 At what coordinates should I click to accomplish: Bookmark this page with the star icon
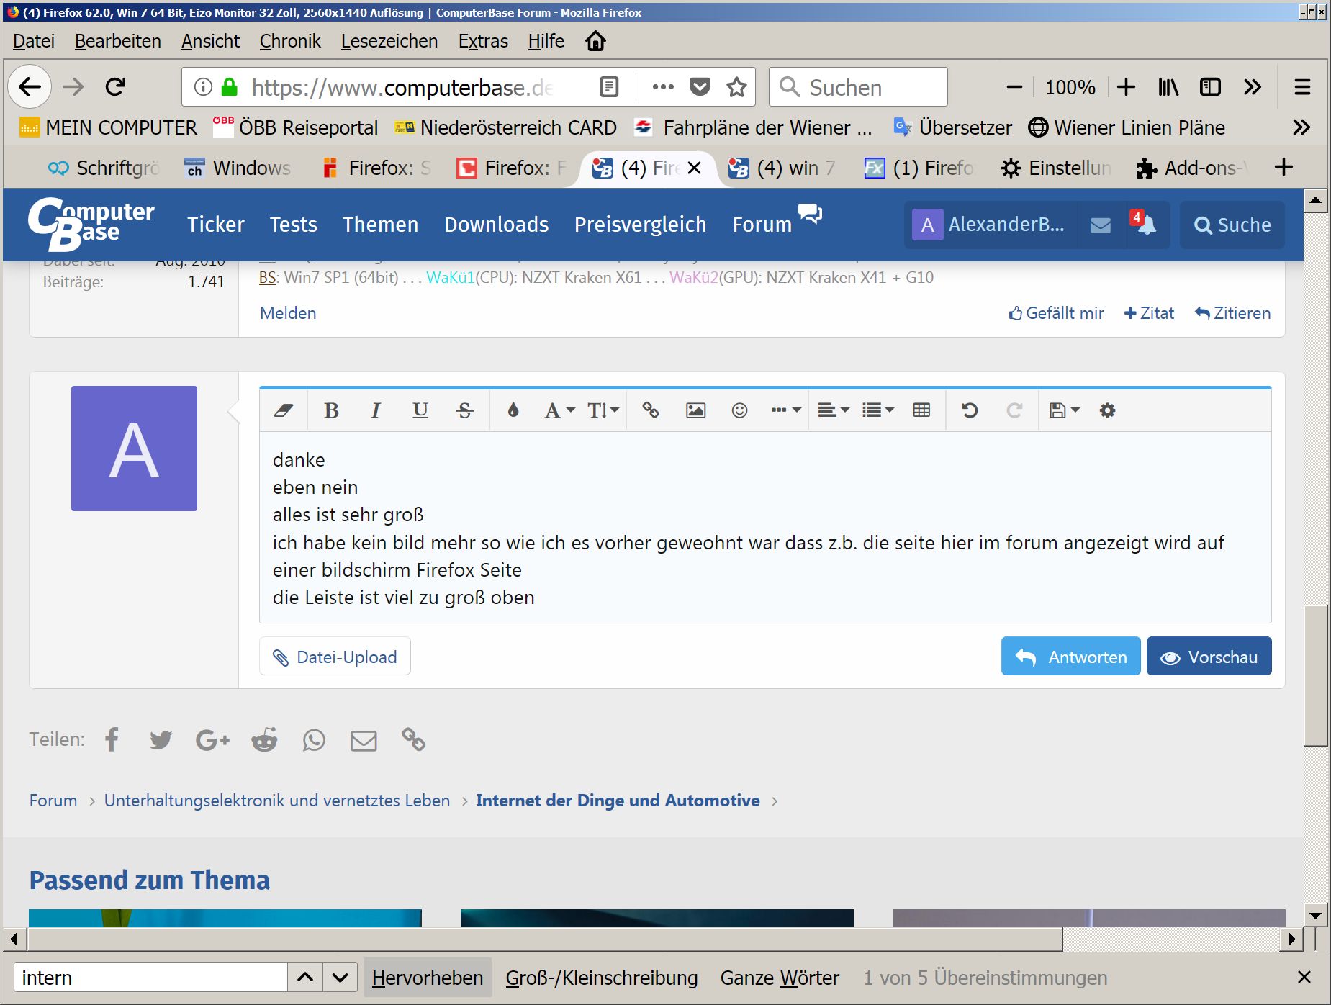coord(736,87)
